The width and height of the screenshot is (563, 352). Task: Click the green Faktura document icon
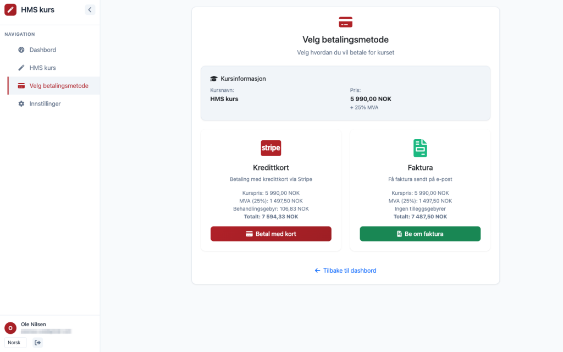click(x=420, y=148)
